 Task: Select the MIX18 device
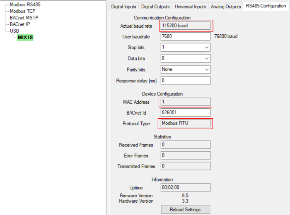click(x=25, y=38)
